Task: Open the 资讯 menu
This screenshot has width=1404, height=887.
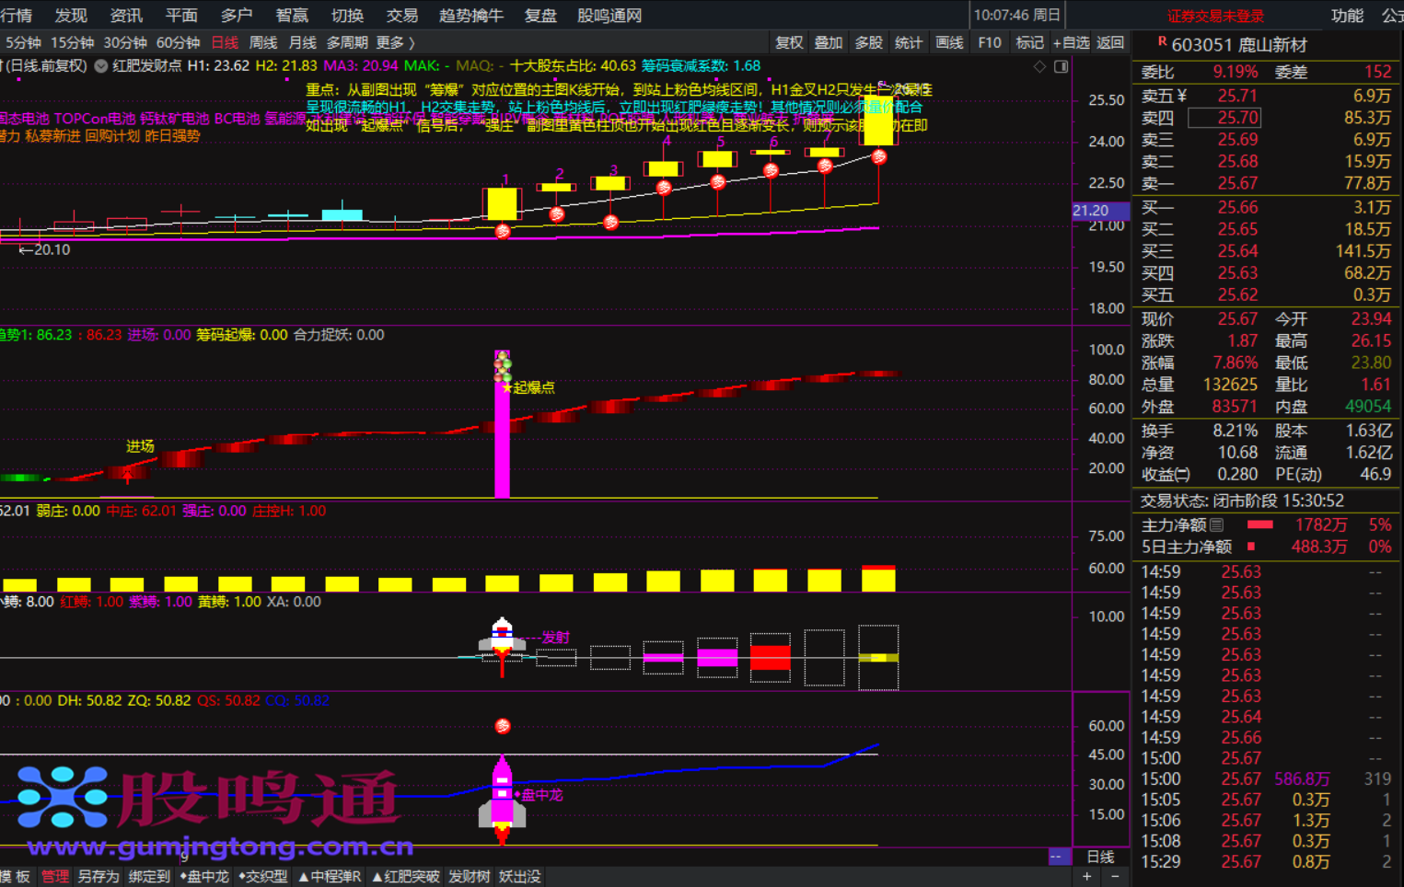Action: (x=126, y=16)
